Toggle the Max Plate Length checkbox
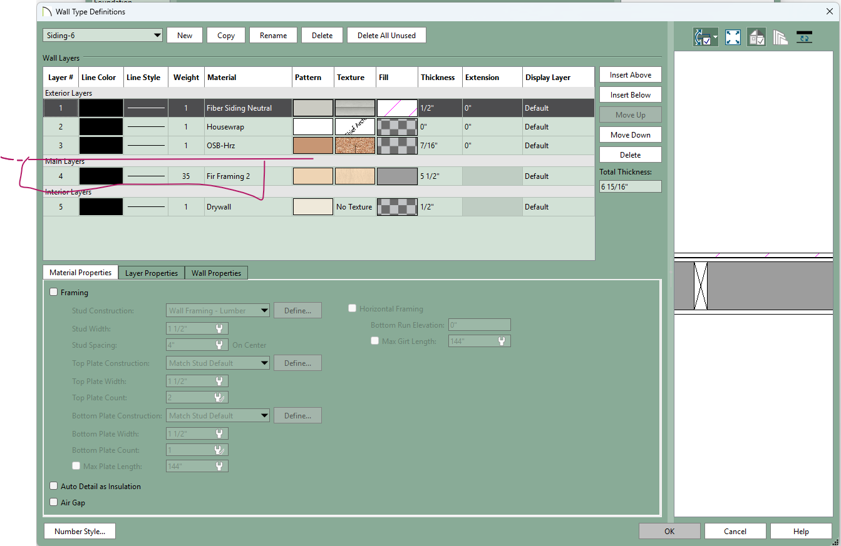The image size is (841, 546). pyautogui.click(x=76, y=466)
